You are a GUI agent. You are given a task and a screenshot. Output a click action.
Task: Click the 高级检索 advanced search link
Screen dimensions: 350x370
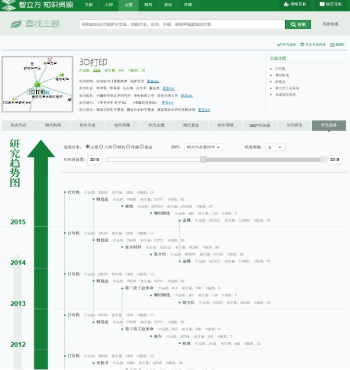pyautogui.click(x=330, y=24)
